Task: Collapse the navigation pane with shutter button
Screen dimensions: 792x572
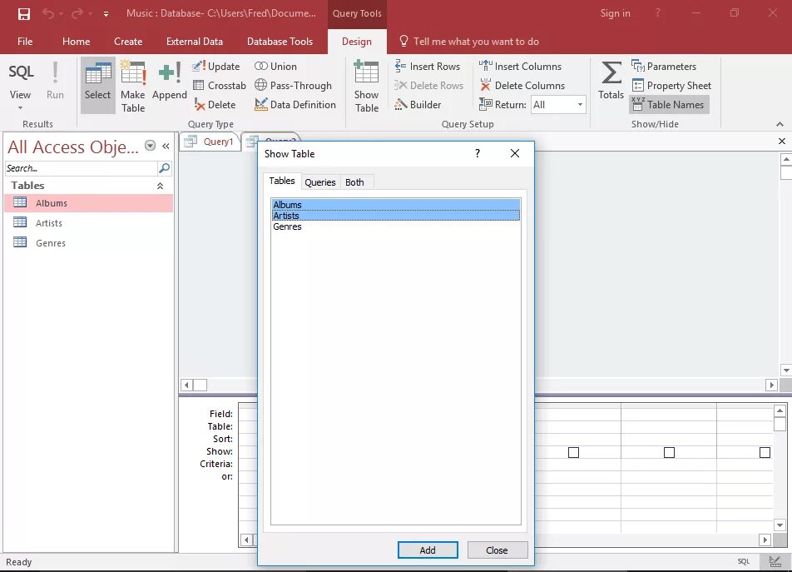Action: click(x=166, y=146)
